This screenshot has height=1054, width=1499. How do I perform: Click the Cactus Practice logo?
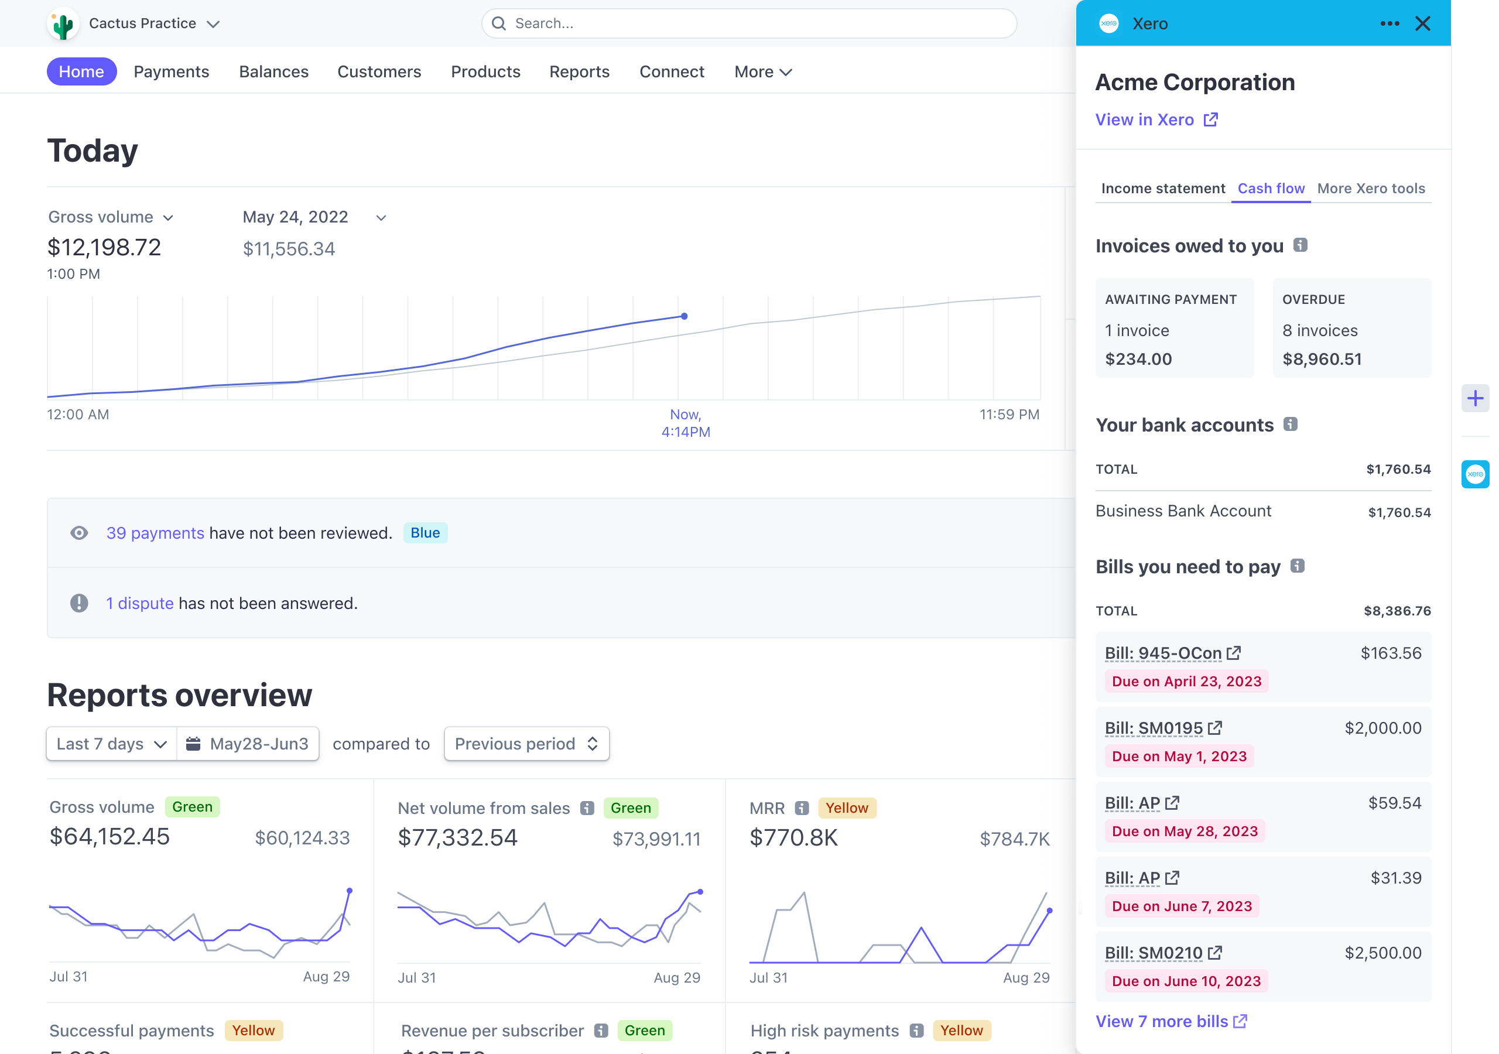click(63, 23)
